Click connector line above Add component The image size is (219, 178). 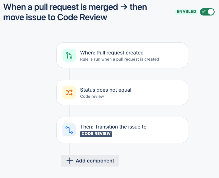[x=70, y=149]
